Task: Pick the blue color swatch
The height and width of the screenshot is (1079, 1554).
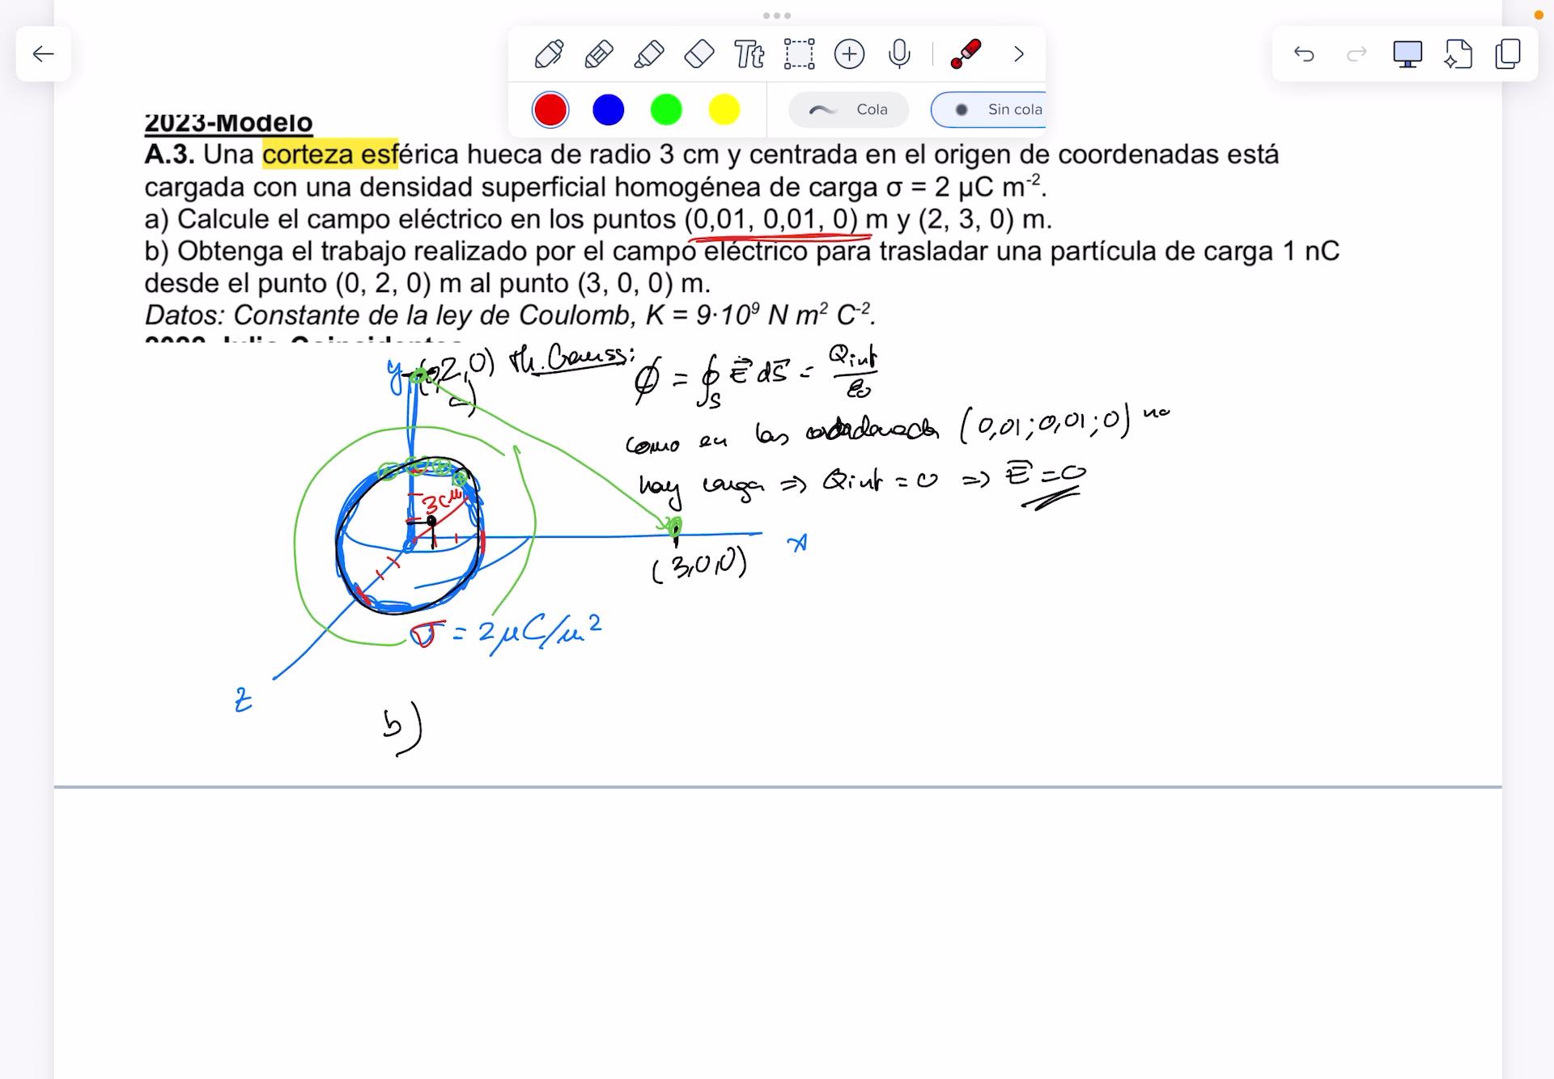Action: (608, 110)
